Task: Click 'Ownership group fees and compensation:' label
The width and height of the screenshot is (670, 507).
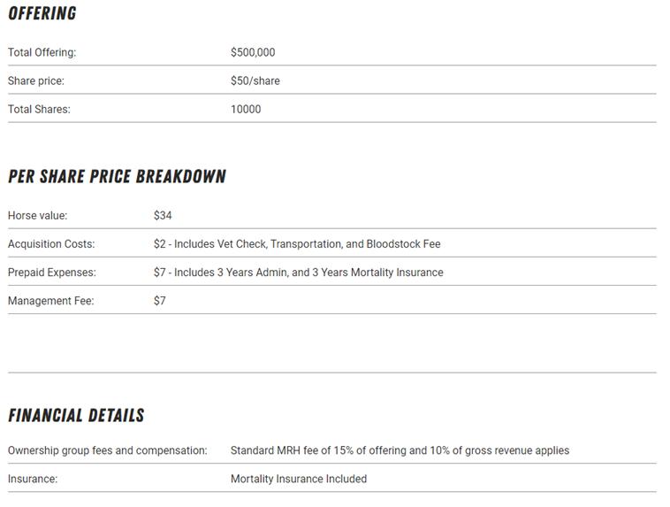Action: [108, 450]
